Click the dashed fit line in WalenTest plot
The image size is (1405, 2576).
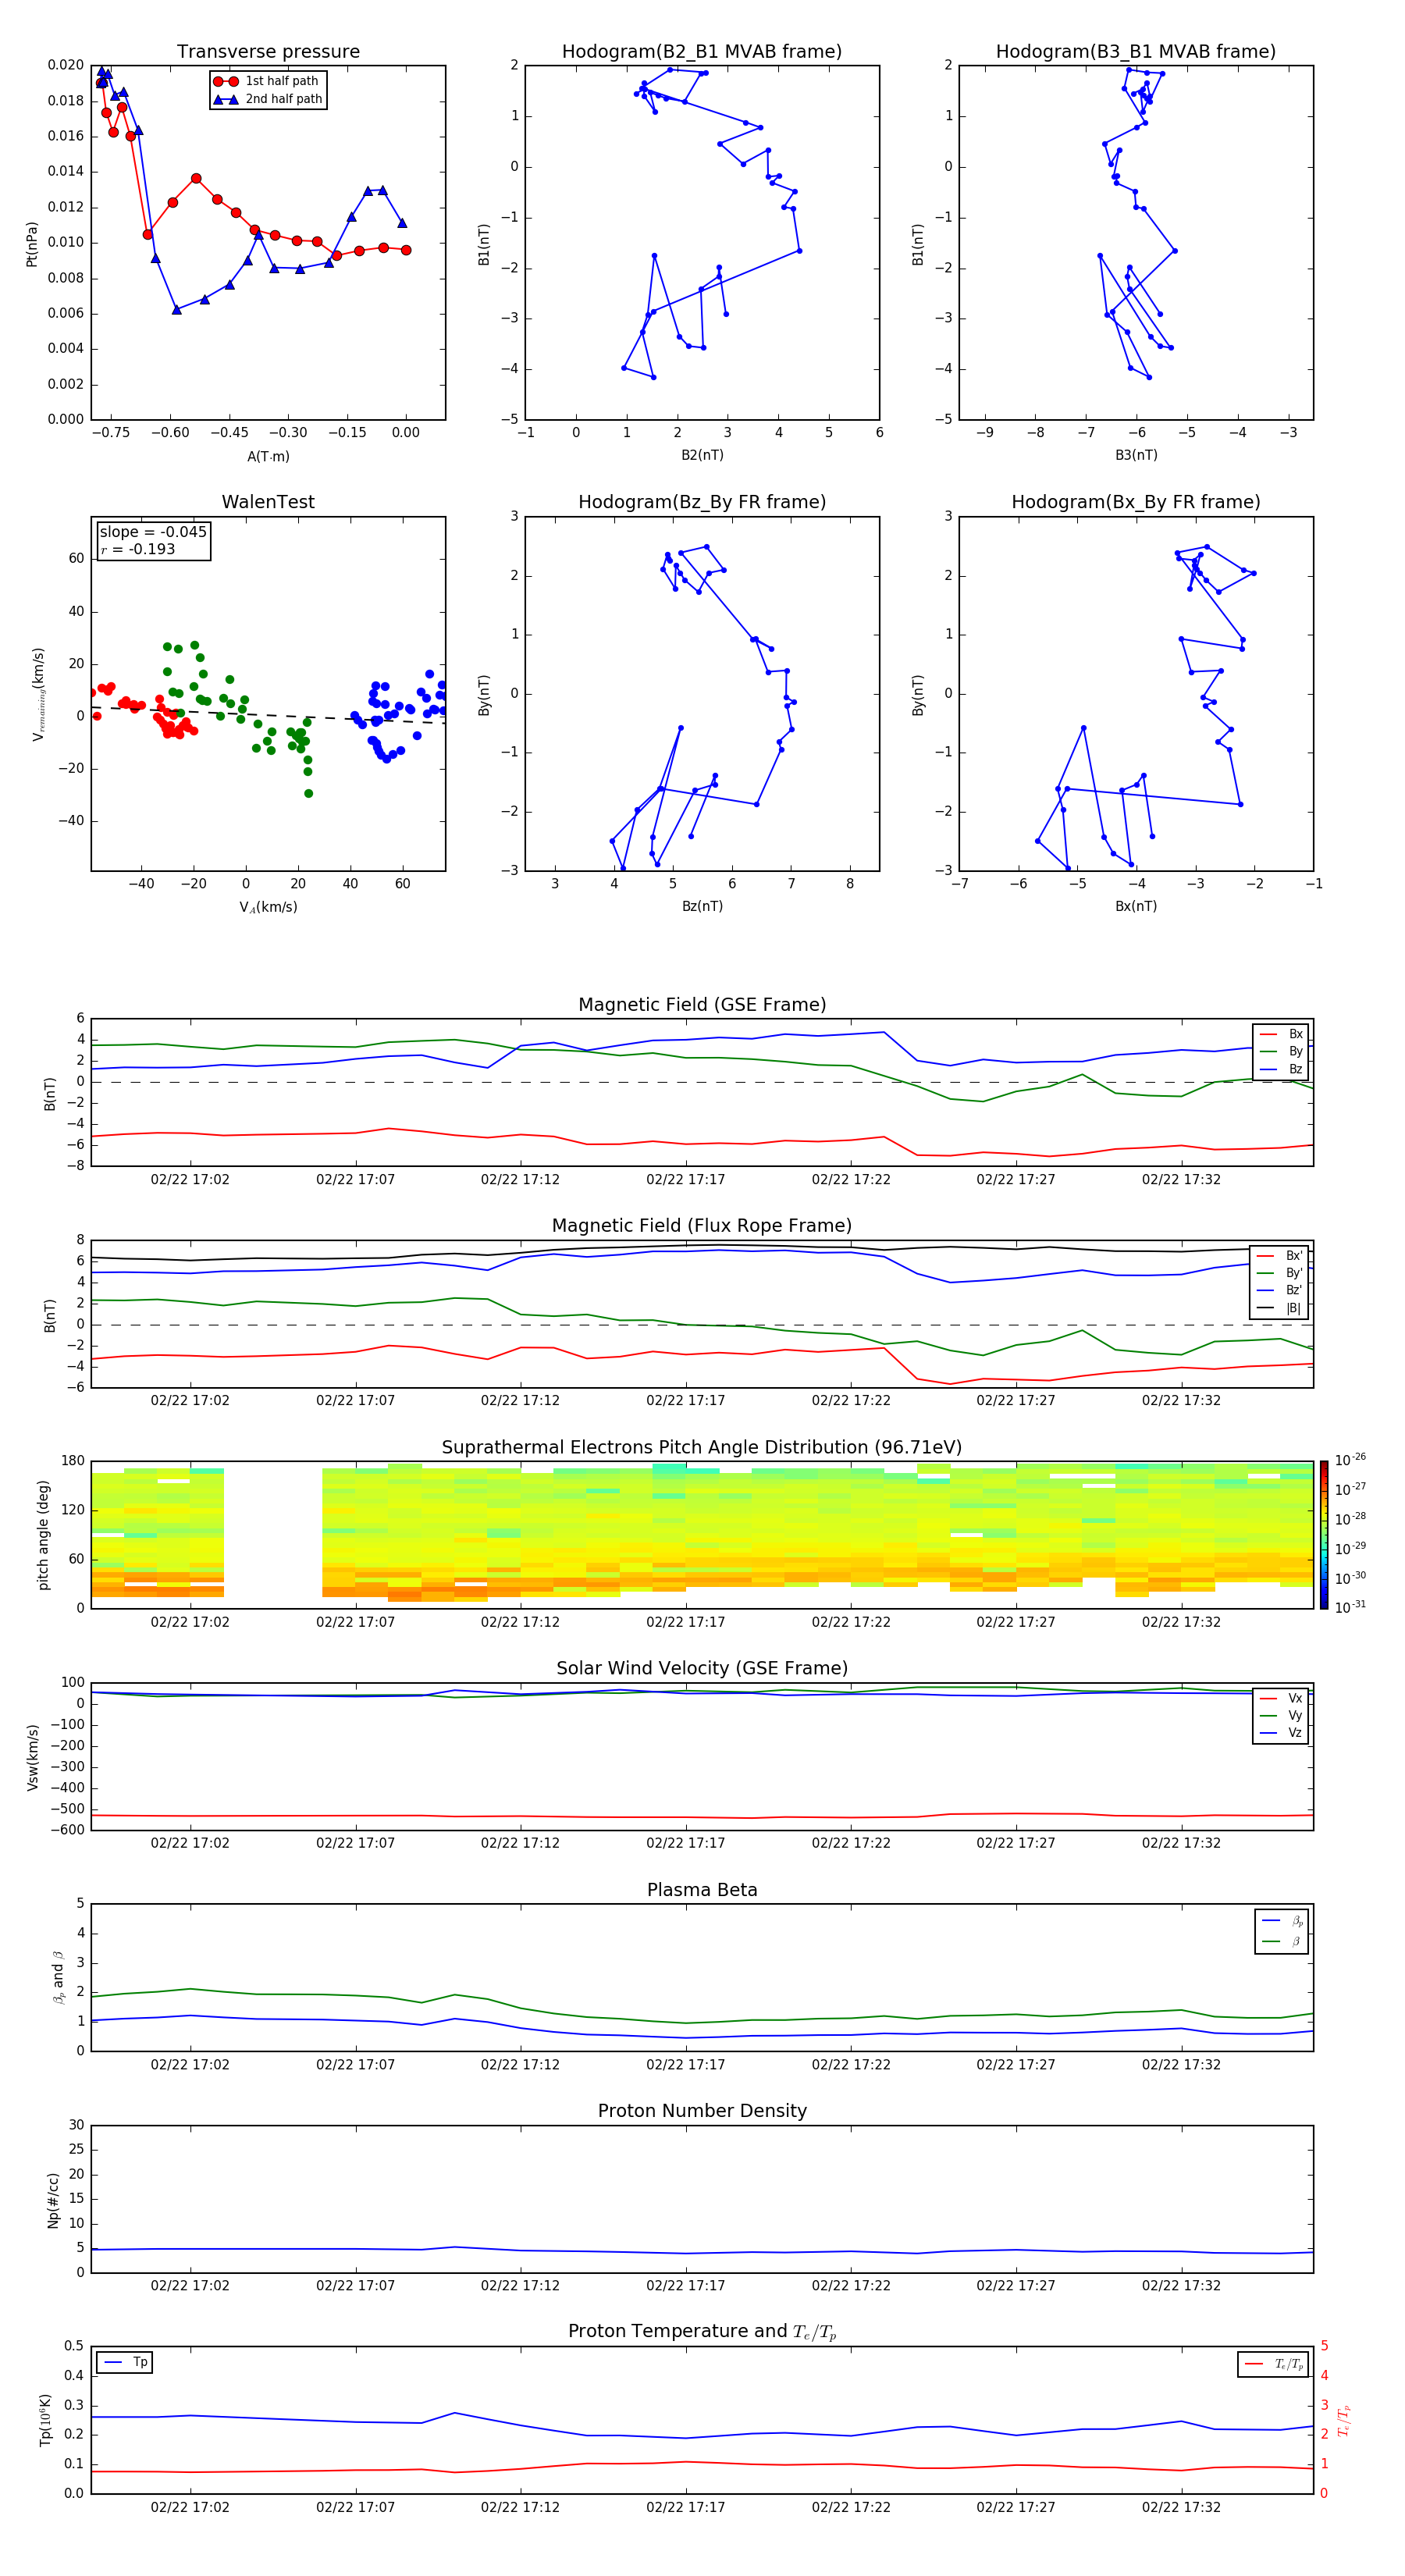(x=268, y=715)
